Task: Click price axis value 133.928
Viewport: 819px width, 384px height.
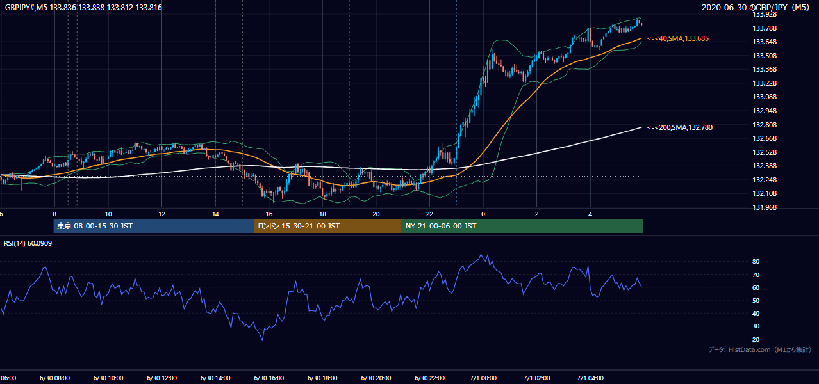Action: pyautogui.click(x=765, y=14)
